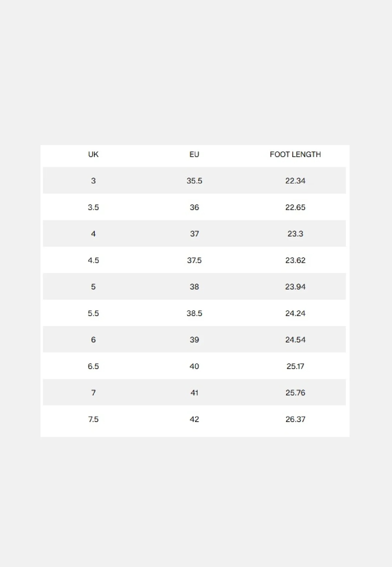Select the EU size 38.5 cell
Image resolution: width=392 pixels, height=567 pixels.
[x=194, y=313]
